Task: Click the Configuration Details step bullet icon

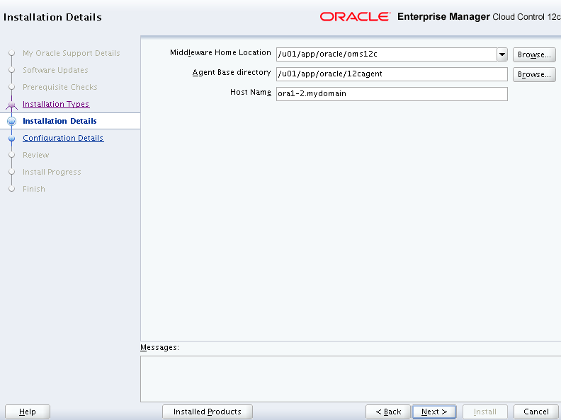Action: (11, 139)
